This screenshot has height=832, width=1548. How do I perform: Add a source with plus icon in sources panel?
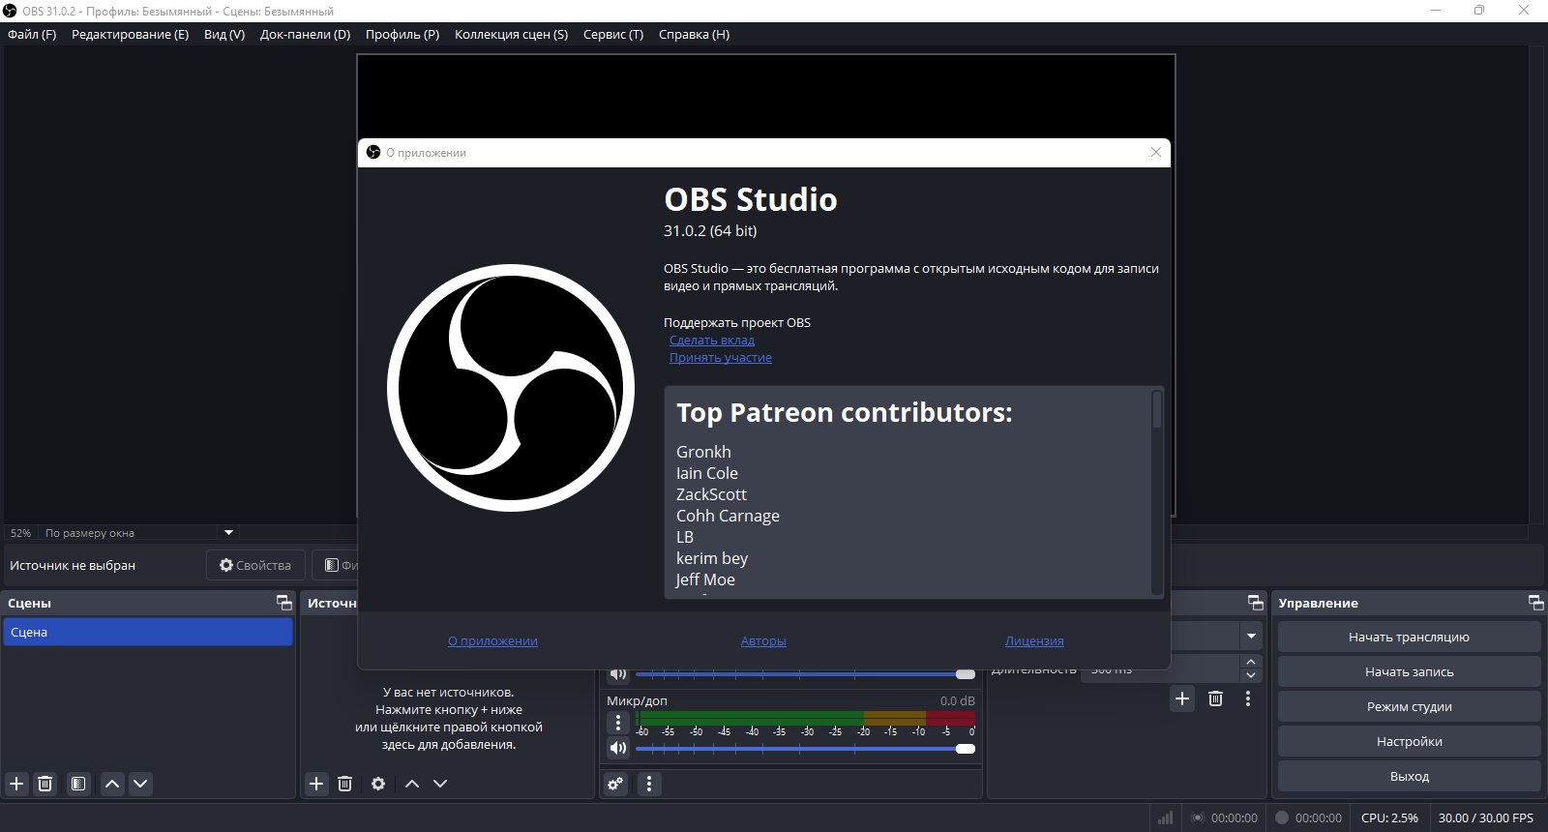(x=316, y=784)
